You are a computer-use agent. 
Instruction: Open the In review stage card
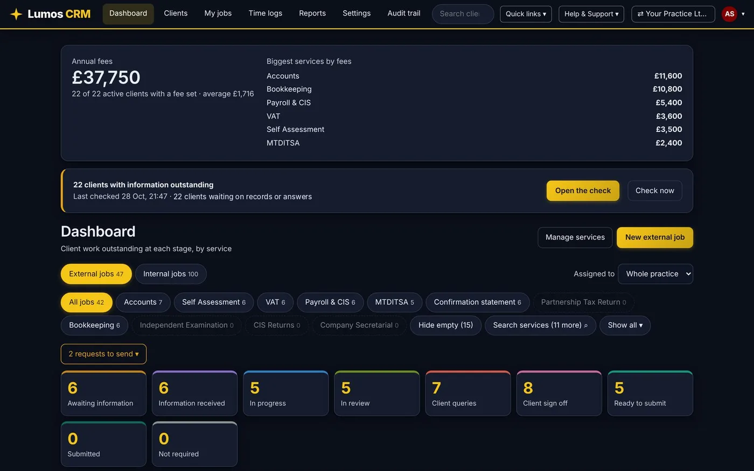point(377,393)
